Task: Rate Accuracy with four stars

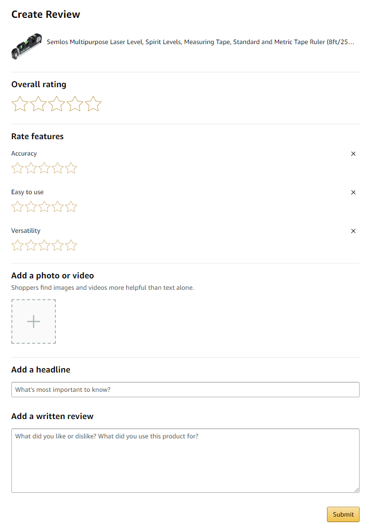Action: click(57, 168)
